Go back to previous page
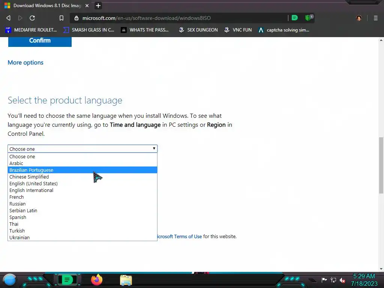384x288 pixels. pos(8,18)
